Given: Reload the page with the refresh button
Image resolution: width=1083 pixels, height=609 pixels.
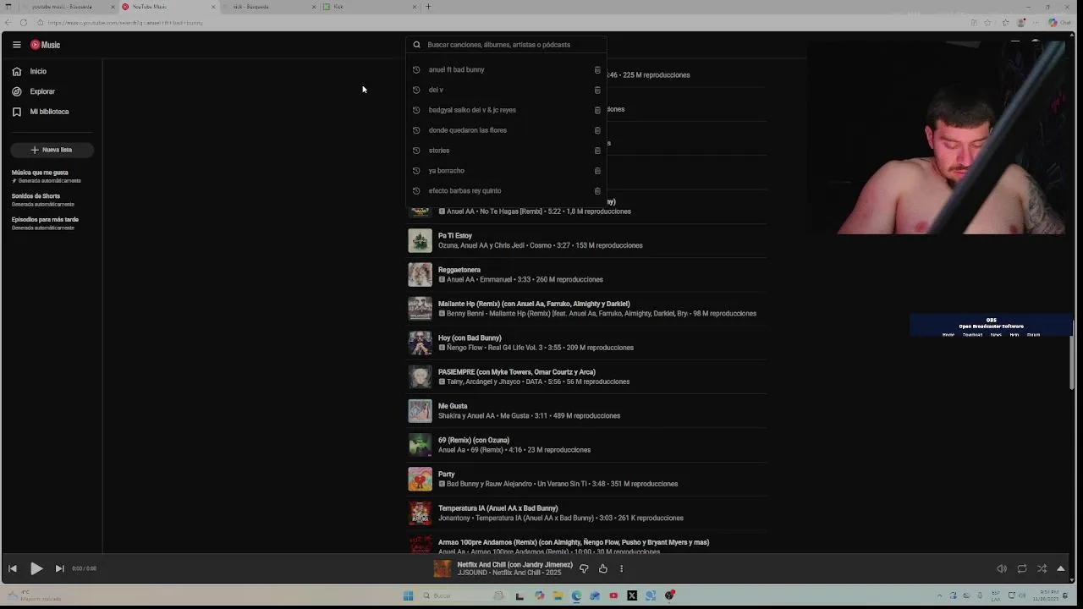Looking at the screenshot, I should click(x=23, y=23).
